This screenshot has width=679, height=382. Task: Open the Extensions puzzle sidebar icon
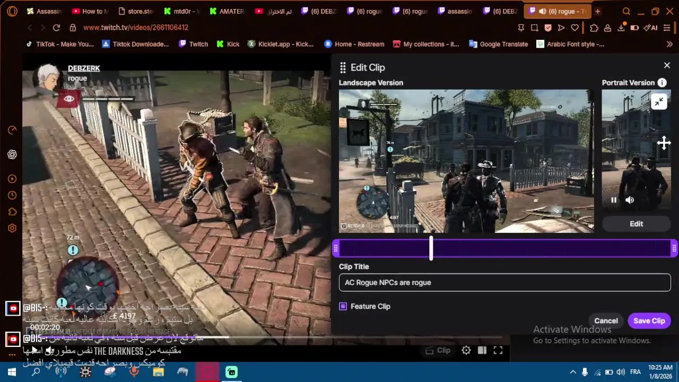(x=12, y=212)
